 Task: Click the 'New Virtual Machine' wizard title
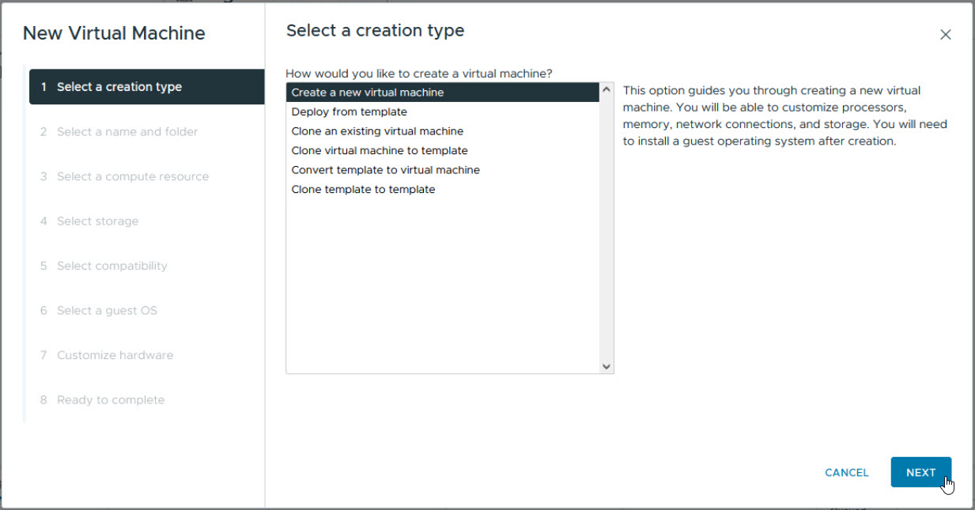click(x=114, y=33)
